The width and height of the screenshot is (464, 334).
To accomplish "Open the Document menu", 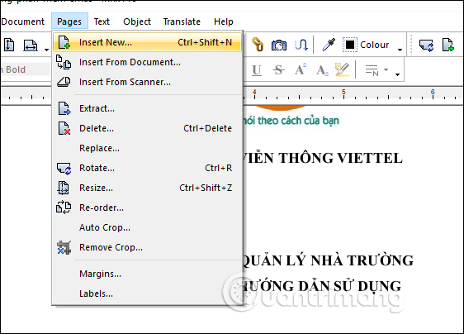I will 22,21.
